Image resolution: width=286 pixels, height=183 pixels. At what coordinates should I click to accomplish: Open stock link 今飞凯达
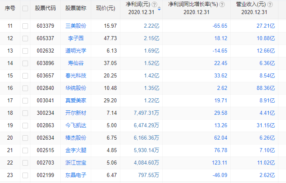point(76,125)
